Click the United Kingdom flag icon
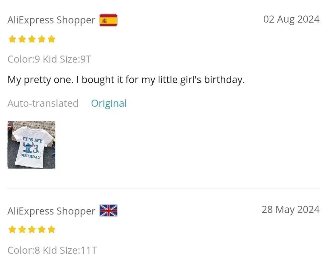Screen dimensions: 327x263 click(x=108, y=211)
